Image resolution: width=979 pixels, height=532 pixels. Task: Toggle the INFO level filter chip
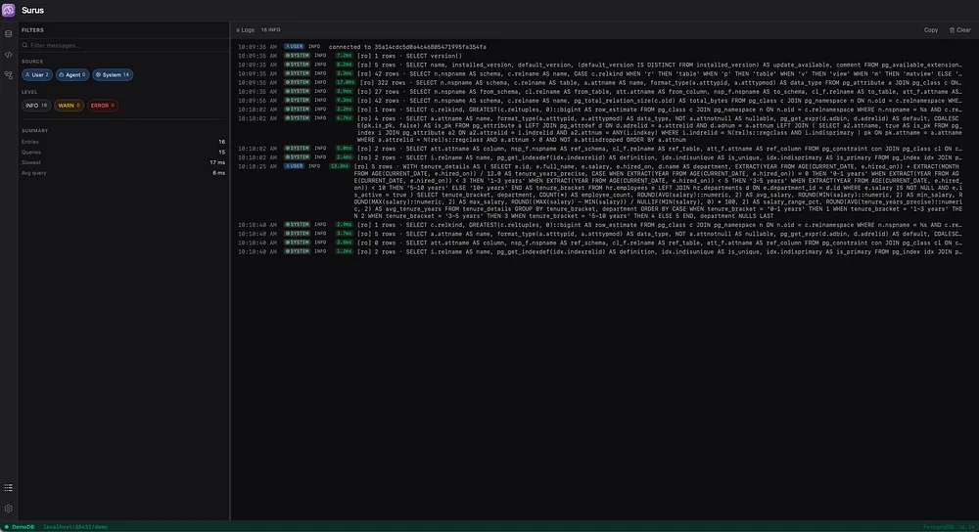[x=36, y=106]
